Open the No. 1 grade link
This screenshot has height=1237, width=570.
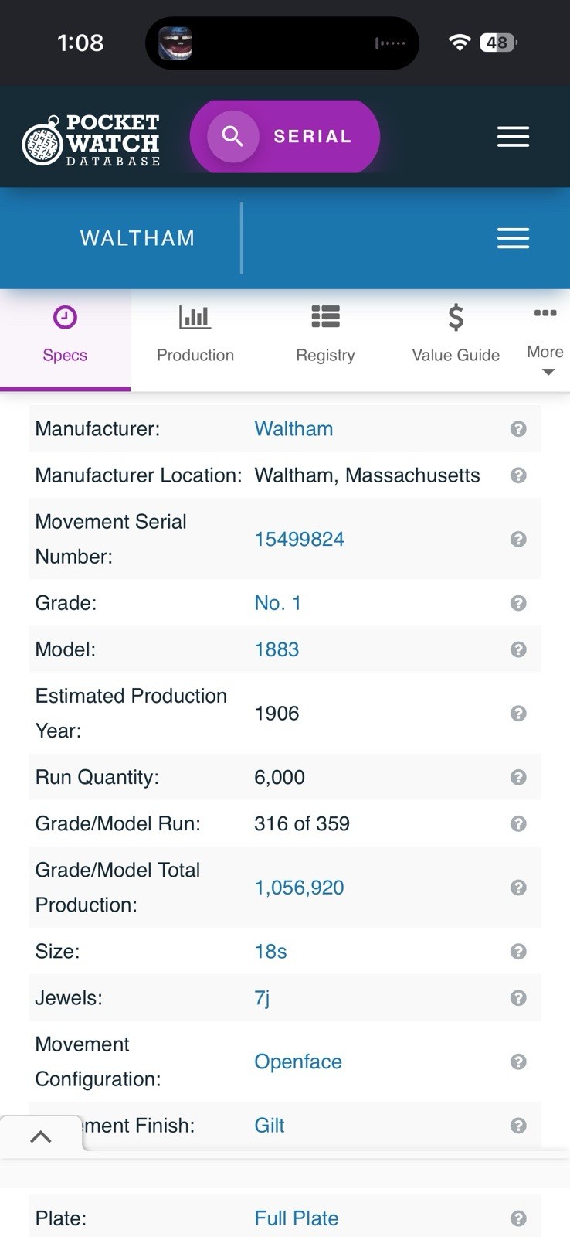[278, 603]
